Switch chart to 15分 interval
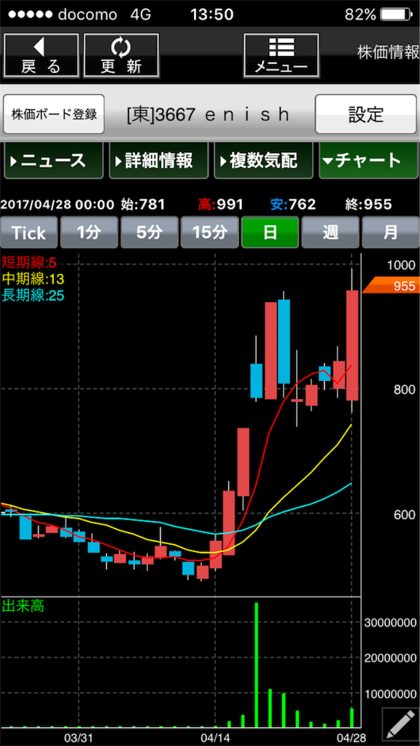Viewport: 420px width, 746px height. (x=209, y=232)
